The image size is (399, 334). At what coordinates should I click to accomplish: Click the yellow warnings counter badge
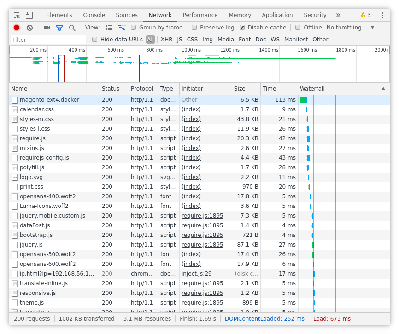(x=365, y=15)
